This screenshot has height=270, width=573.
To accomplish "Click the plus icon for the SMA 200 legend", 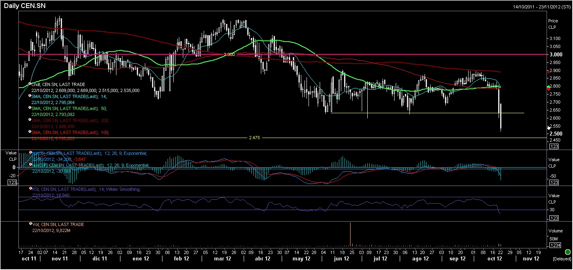I will pyautogui.click(x=30, y=120).
